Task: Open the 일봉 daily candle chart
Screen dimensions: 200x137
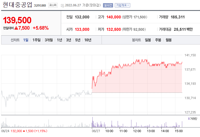Action: [x=148, y=40]
